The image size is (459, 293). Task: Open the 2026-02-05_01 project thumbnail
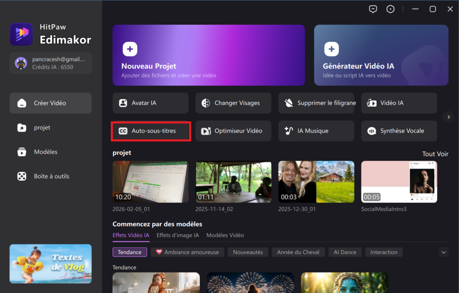[x=150, y=182]
